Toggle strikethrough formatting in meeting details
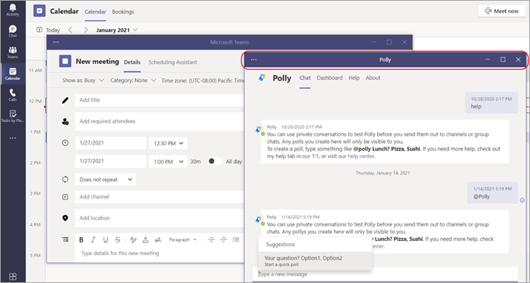This screenshot has width=530, height=283. tap(118, 239)
